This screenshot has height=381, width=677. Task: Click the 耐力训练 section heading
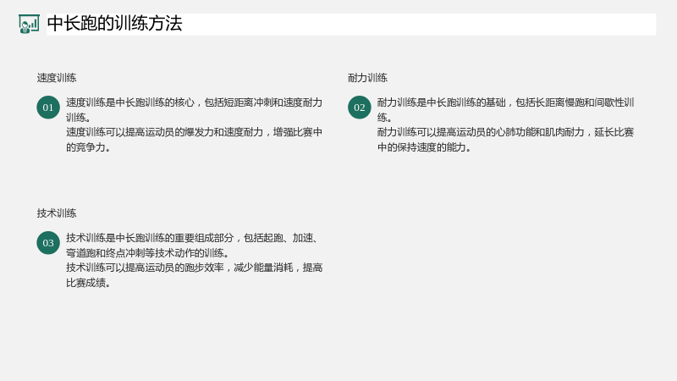[367, 78]
